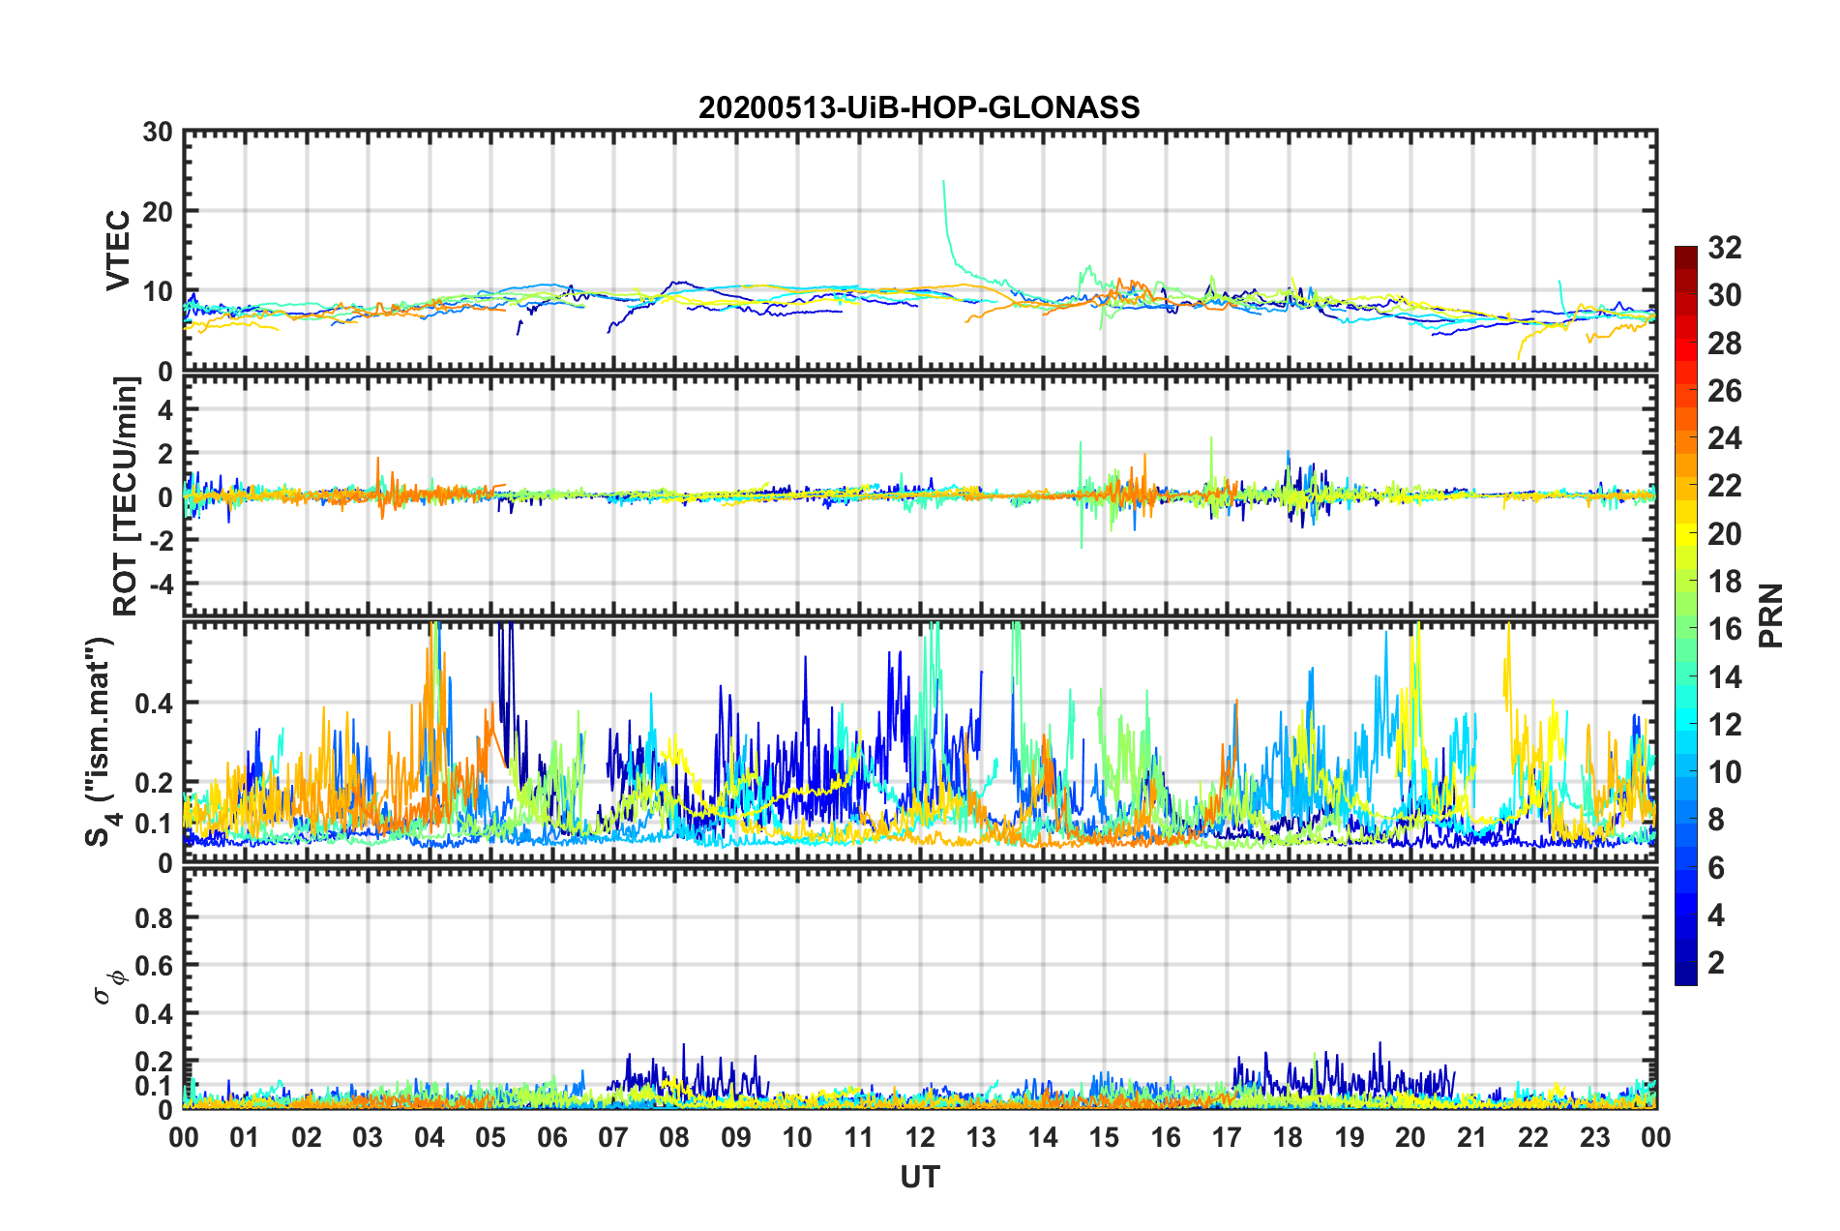This screenshot has height=1231, width=1840.
Task: Click the 26 label on PRN colorbar
Action: pyautogui.click(x=1724, y=391)
